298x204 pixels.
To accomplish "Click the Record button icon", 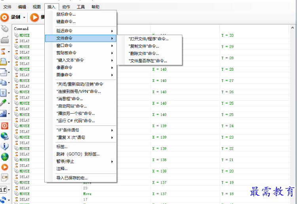I will (x=5, y=17).
